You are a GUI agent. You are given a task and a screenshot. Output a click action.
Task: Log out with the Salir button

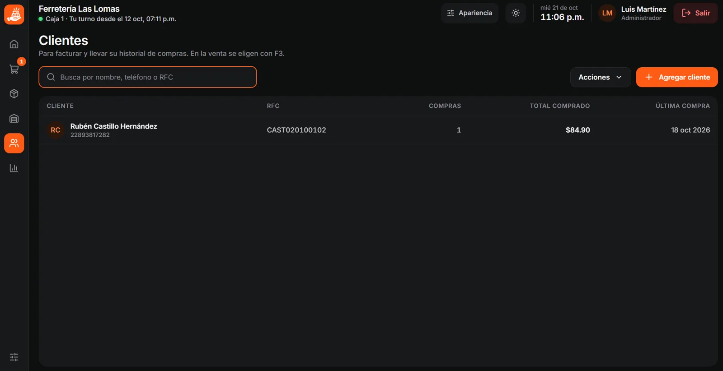(695, 13)
